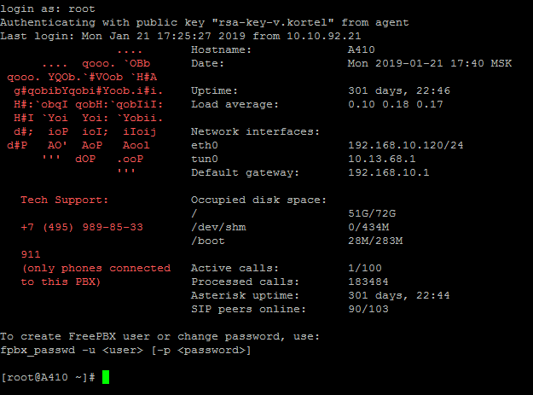The width and height of the screenshot is (533, 395).
Task: Click the SIP peers online value 90/103
Action: pos(368,309)
